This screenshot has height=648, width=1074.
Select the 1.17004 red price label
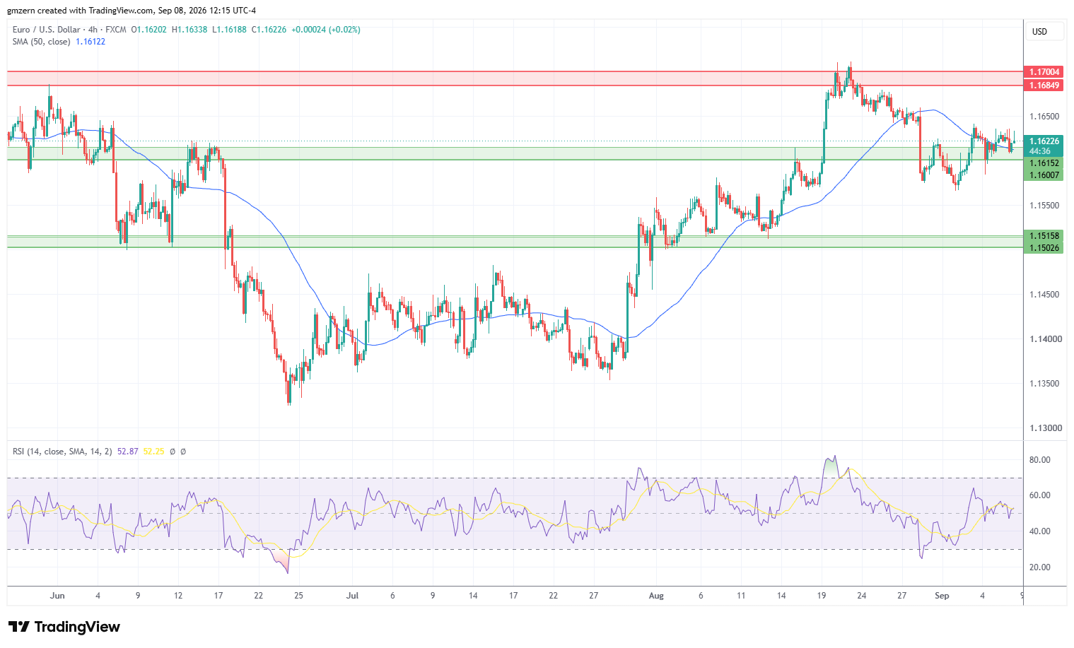[x=1044, y=72]
